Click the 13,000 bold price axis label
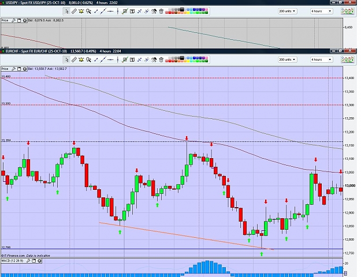The image size is (361, 277). pyautogui.click(x=349, y=186)
